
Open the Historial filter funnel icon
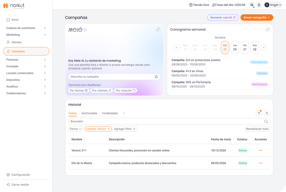tap(259, 113)
